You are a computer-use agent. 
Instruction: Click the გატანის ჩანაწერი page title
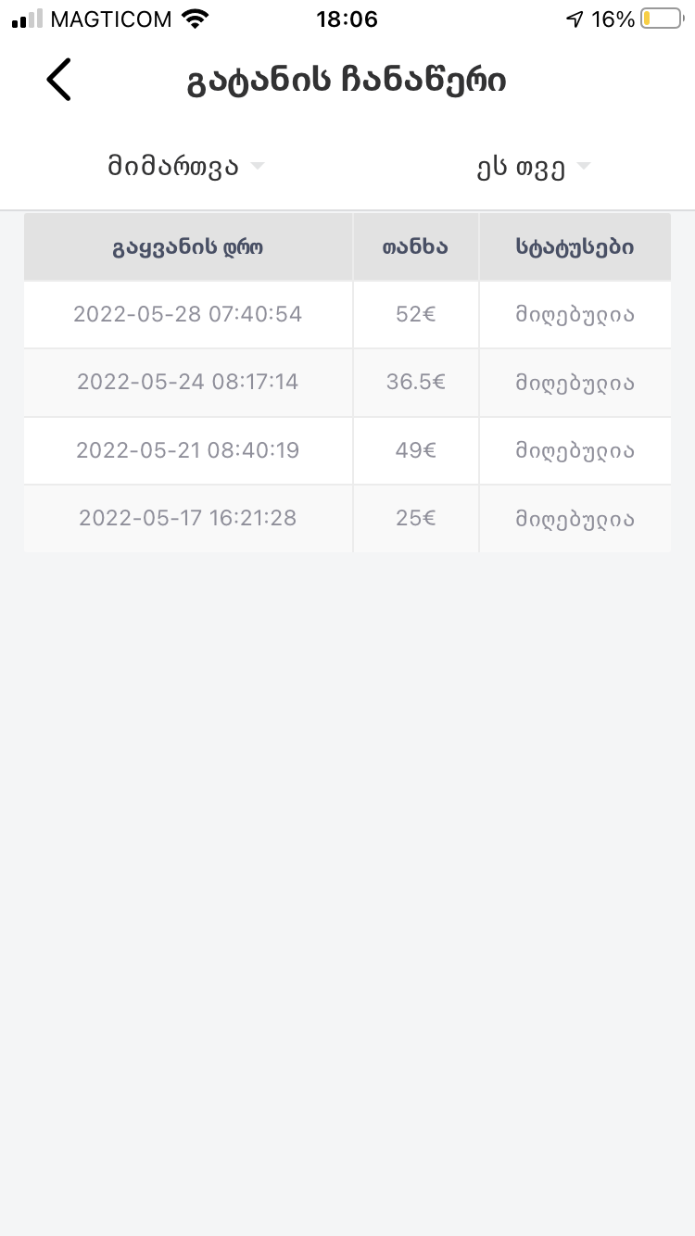[x=347, y=81]
